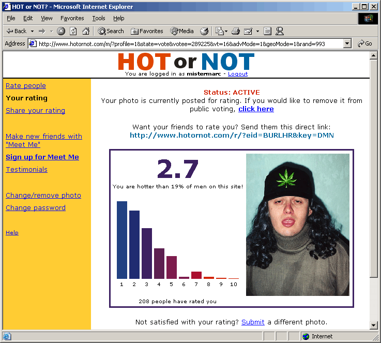This screenshot has width=381, height=343.
Task: Click the status bar page icon
Action: pyautogui.click(x=7, y=336)
